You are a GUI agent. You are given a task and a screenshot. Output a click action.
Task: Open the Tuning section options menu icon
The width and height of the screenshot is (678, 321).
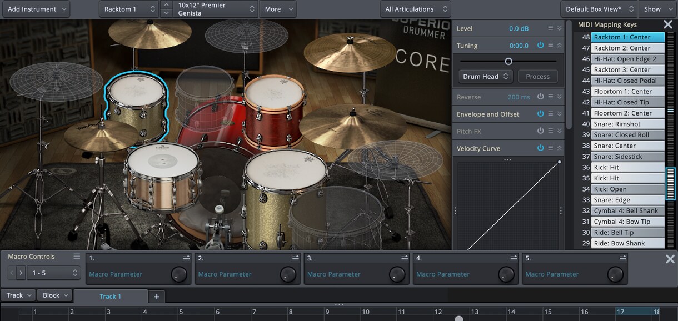coord(550,46)
